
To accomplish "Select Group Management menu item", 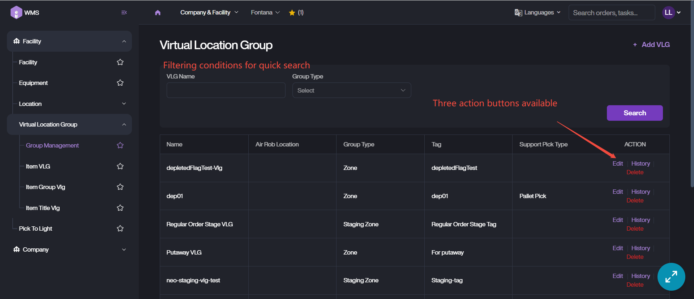I will 52,145.
